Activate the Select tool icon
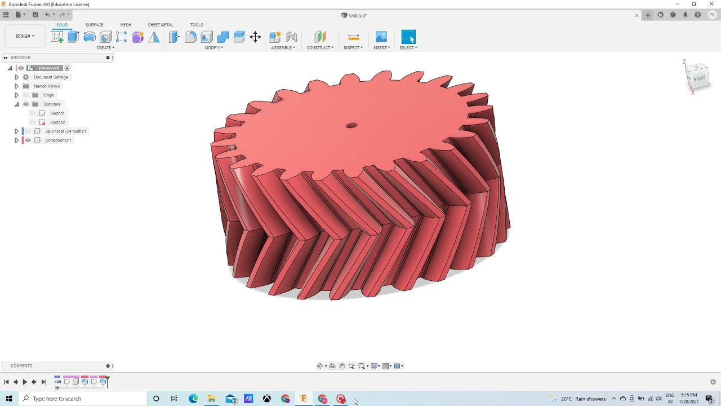Image resolution: width=721 pixels, height=406 pixels. point(408,37)
